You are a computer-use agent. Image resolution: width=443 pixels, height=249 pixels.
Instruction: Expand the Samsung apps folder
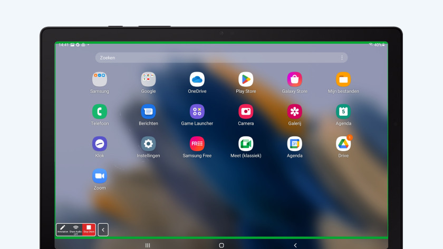coord(100,79)
